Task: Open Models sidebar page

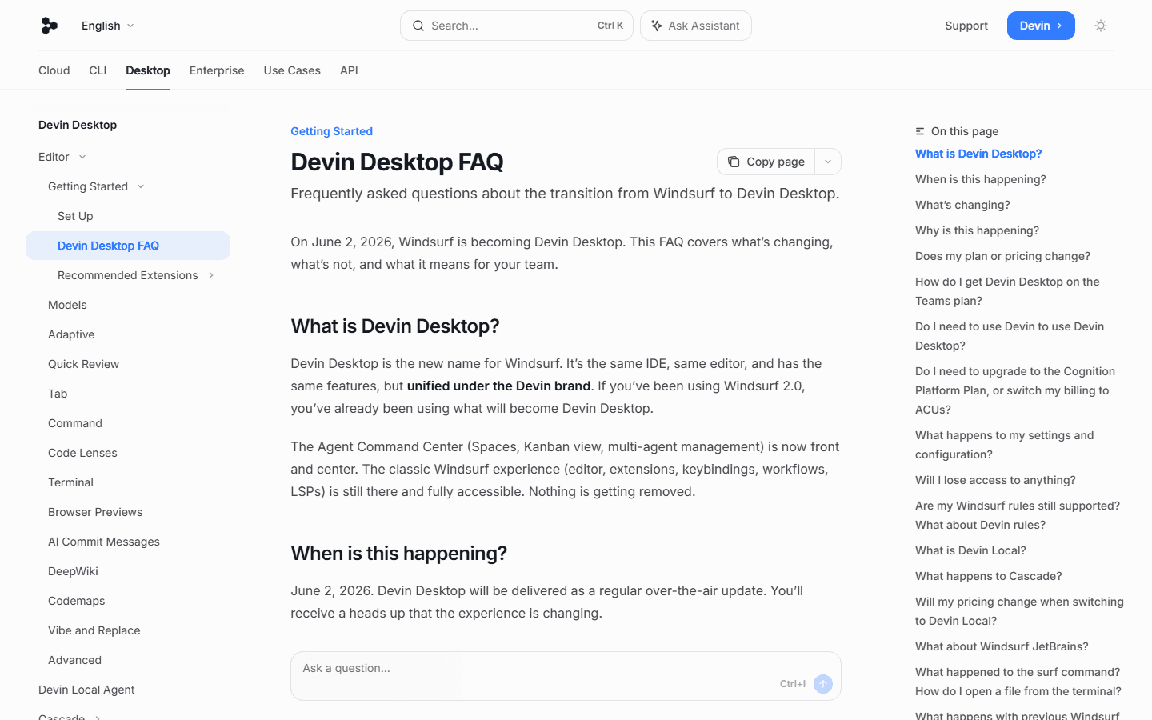Action: point(67,305)
